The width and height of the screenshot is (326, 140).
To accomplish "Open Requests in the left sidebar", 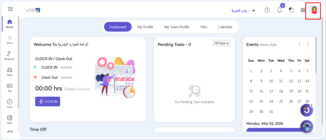I will (10, 55).
